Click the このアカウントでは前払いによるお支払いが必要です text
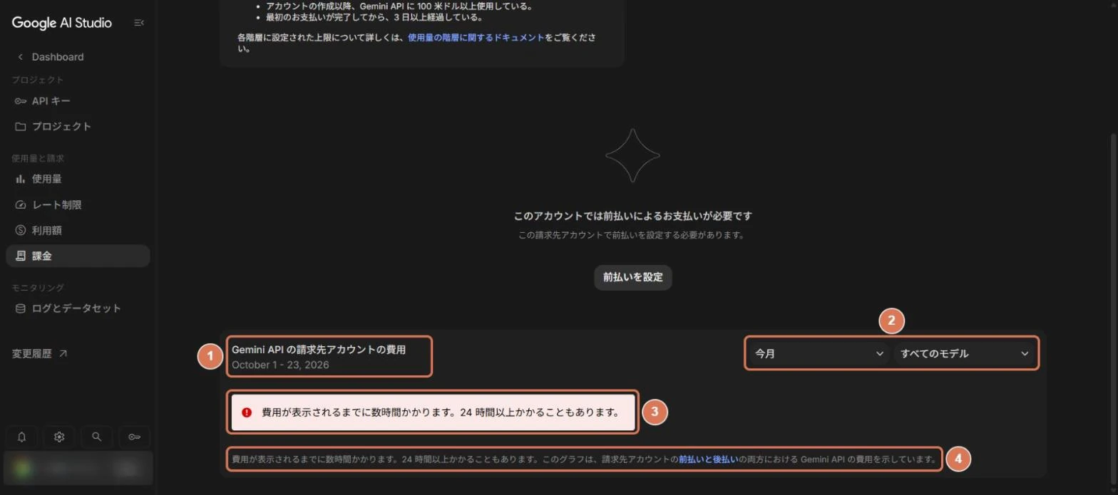Screen dimensions: 1118x495 coord(633,216)
